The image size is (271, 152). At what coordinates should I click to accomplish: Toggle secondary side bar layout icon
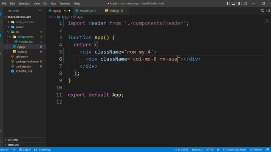point(238,3)
